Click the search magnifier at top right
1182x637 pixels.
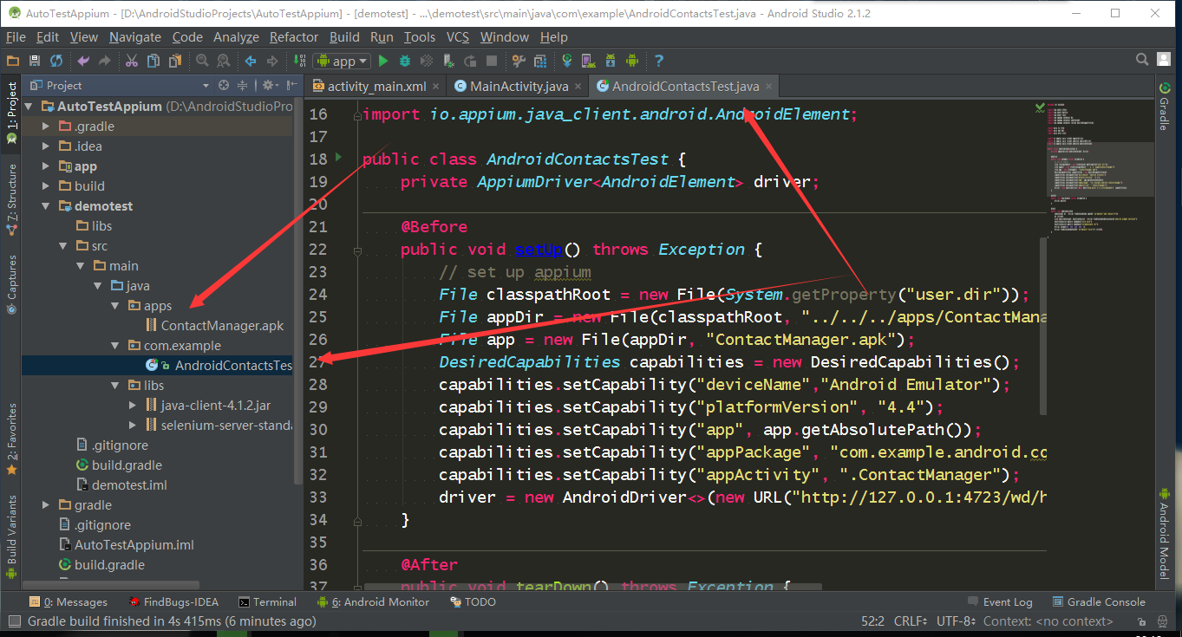tap(1142, 60)
